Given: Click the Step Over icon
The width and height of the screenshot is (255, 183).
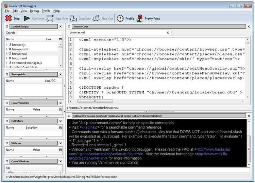Looking at the screenshot, I should click(50, 19).
